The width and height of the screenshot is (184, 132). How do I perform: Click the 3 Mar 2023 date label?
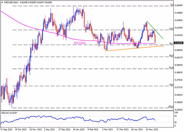107,129
